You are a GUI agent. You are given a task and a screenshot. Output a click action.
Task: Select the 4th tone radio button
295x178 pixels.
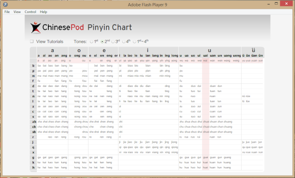(124, 42)
